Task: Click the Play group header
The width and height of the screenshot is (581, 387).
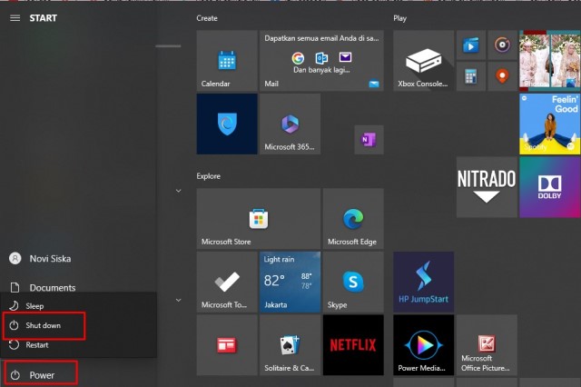Action: point(399,18)
